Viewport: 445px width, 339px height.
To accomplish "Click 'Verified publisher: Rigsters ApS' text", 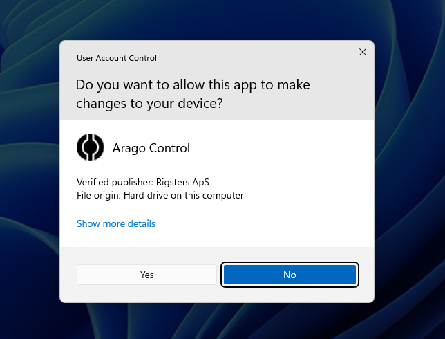I will point(143,182).
